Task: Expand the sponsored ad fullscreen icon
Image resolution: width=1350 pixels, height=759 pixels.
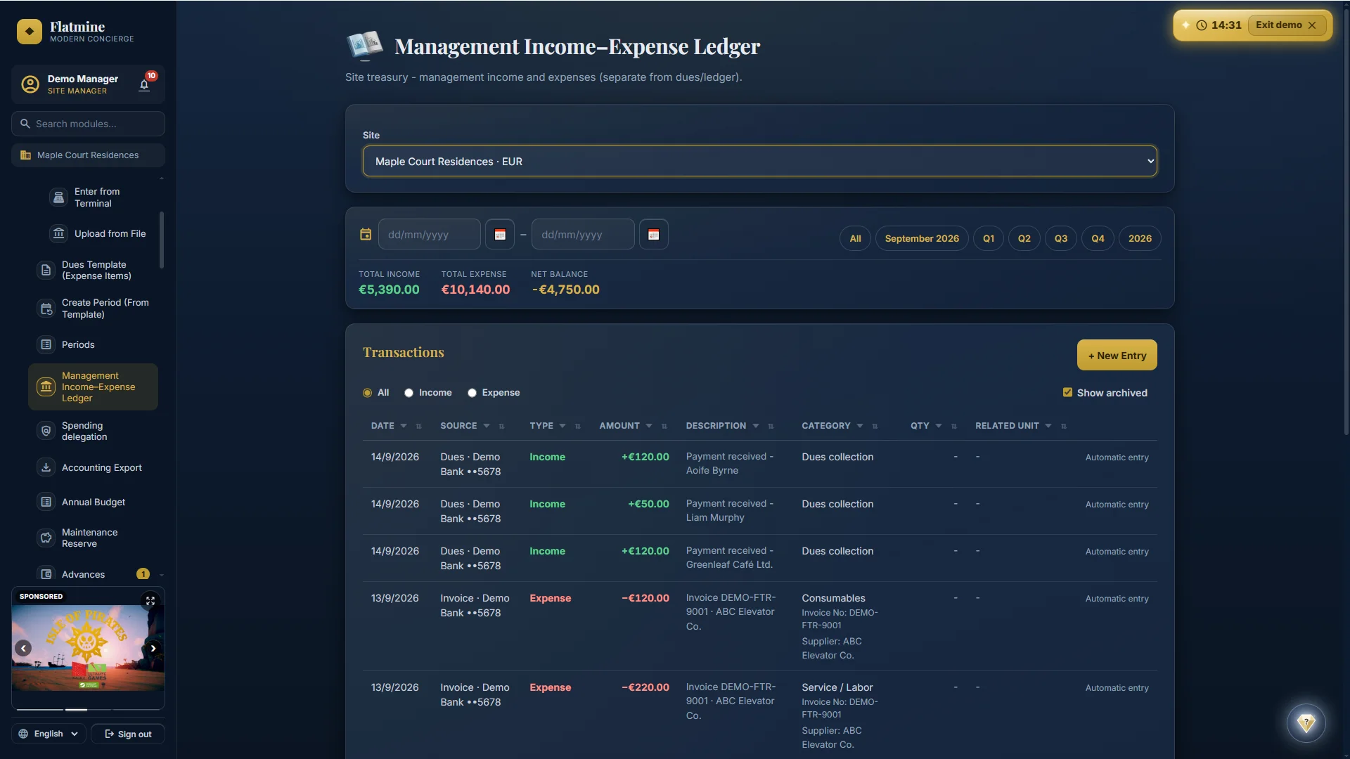Action: pos(150,601)
